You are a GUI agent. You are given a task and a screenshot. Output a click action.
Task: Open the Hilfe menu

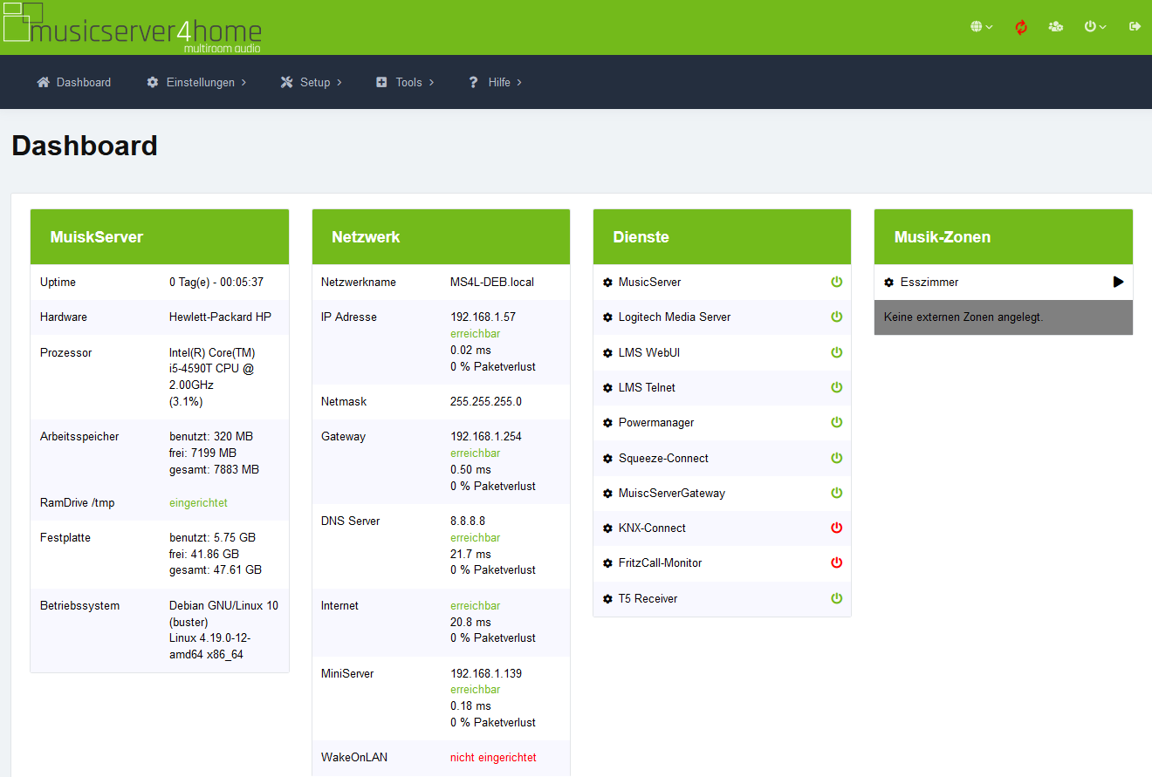495,82
